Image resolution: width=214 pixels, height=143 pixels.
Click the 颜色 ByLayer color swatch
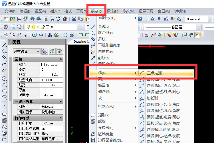pyautogui.click(x=43, y=64)
